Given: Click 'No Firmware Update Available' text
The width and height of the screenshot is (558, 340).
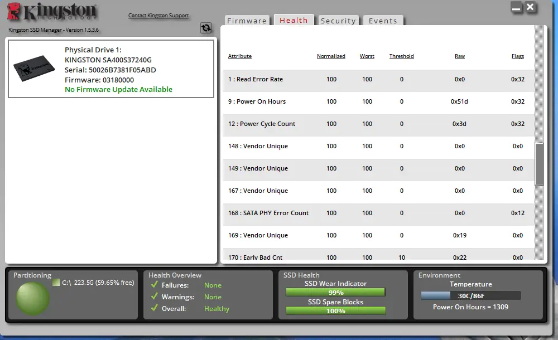Looking at the screenshot, I should (118, 90).
